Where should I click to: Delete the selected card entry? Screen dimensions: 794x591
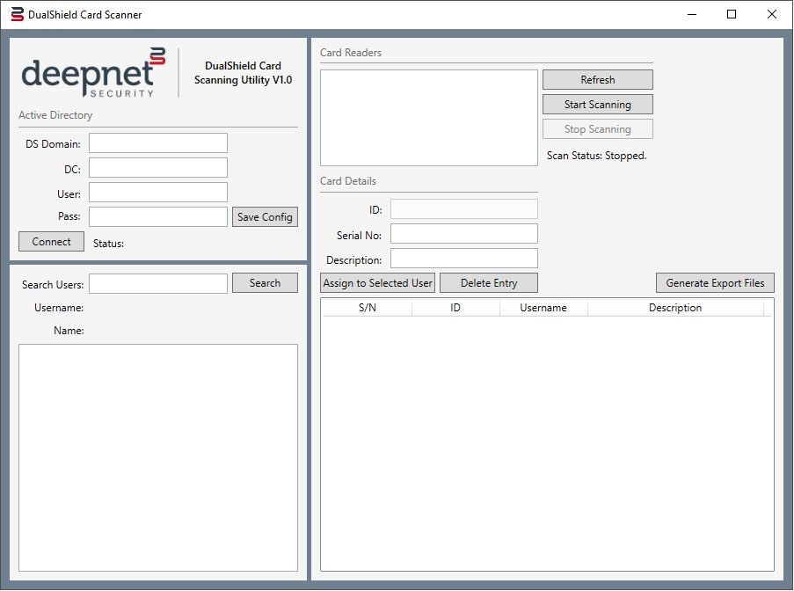pyautogui.click(x=488, y=283)
